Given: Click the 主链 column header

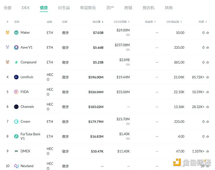Looking at the screenshot, I should [49, 22].
